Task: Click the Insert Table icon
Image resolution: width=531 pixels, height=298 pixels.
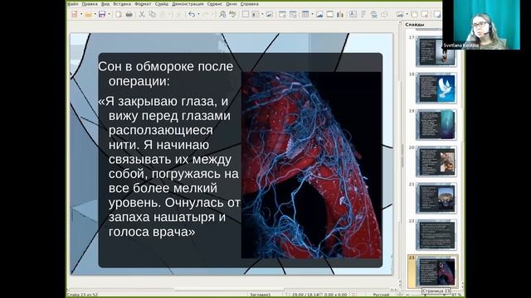Action: pyautogui.click(x=305, y=14)
